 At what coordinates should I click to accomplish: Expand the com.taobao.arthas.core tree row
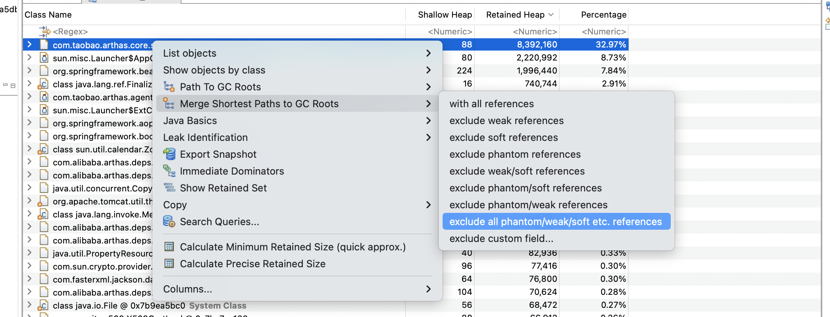(x=29, y=44)
